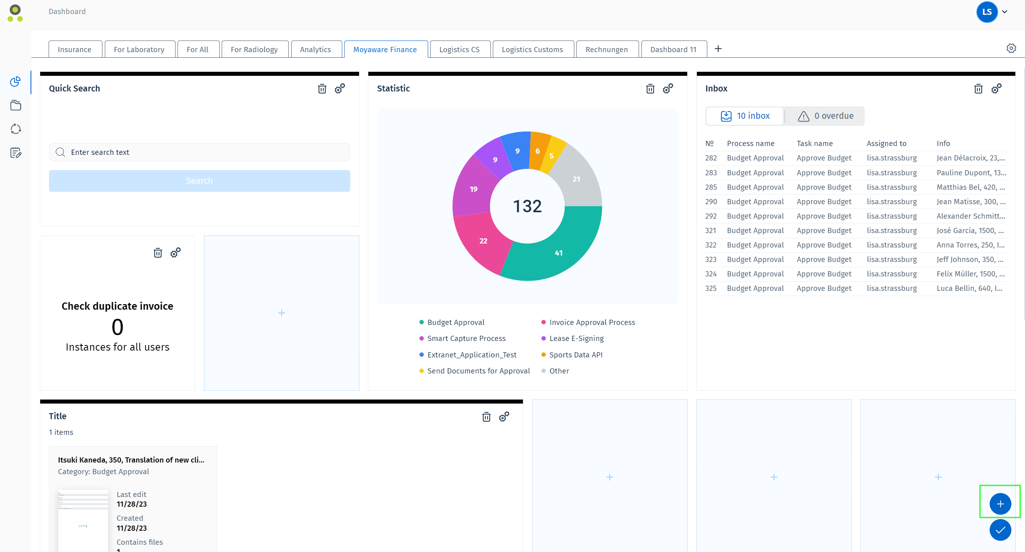Open the dashboard settings gear at top right
This screenshot has width=1025, height=552.
pos(1011,49)
